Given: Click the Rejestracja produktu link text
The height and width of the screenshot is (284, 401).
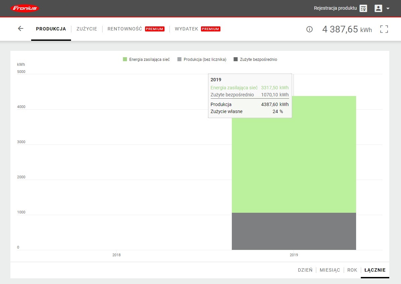Looking at the screenshot, I should 335,8.
